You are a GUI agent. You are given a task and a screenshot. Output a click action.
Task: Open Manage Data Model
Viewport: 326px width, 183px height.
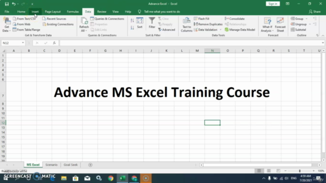[240, 29]
